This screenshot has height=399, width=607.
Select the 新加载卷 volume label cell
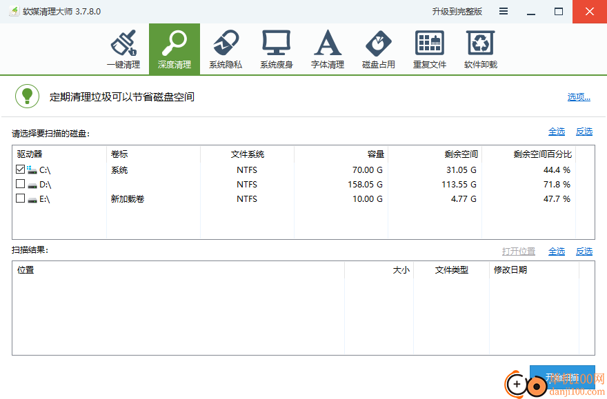pos(128,199)
